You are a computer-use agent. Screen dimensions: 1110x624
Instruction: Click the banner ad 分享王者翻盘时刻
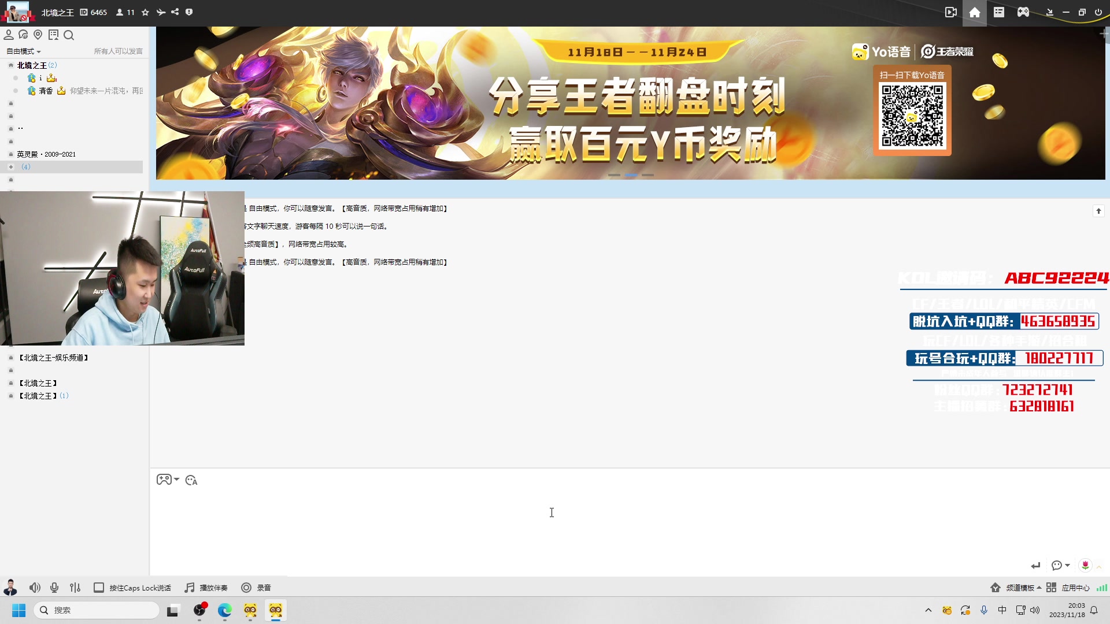(630, 103)
